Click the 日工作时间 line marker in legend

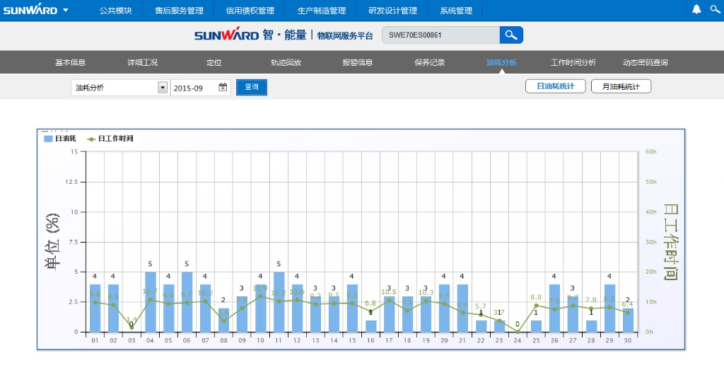pos(91,139)
